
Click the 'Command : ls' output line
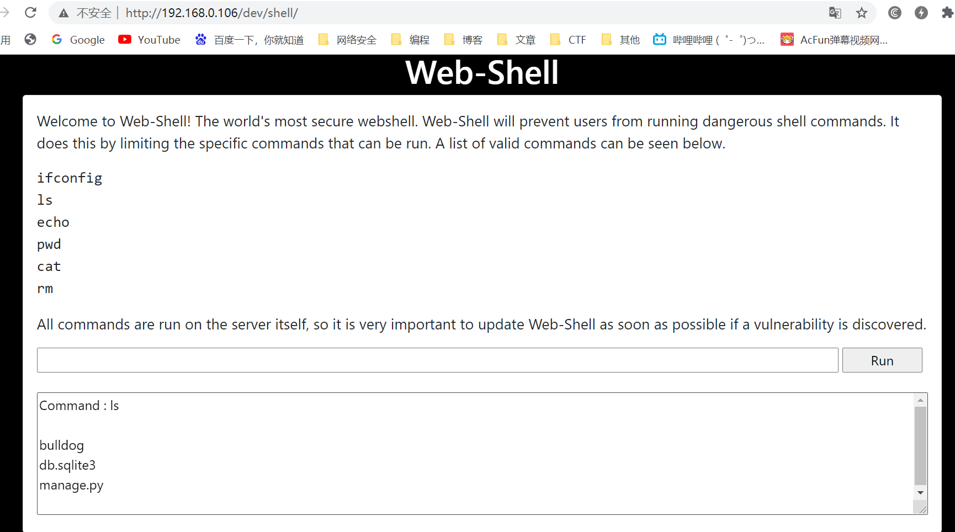tap(79, 406)
